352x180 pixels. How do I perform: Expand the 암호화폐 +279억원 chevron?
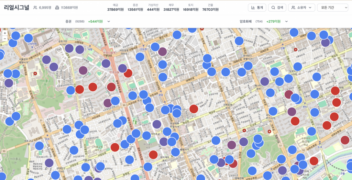coord(286,21)
